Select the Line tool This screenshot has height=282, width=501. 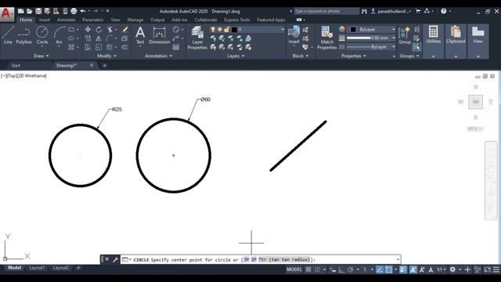pos(8,35)
